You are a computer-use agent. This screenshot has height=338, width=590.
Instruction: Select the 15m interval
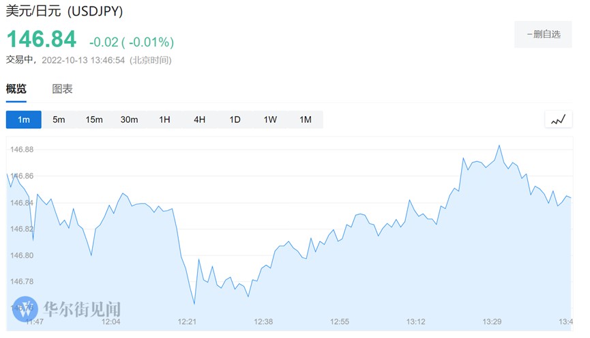[x=94, y=119]
